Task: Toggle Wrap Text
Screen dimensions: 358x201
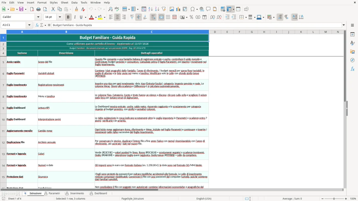Action: point(153,17)
